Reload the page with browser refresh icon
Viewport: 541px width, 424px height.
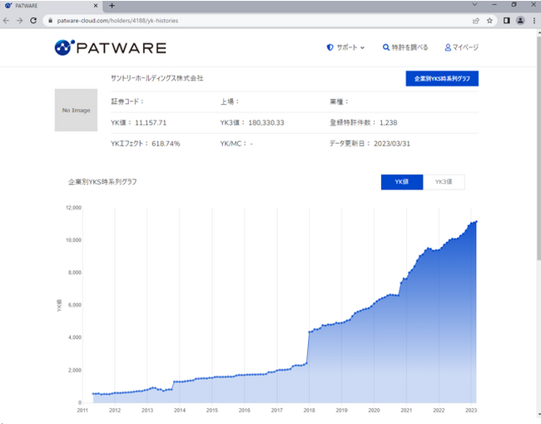pyautogui.click(x=33, y=20)
